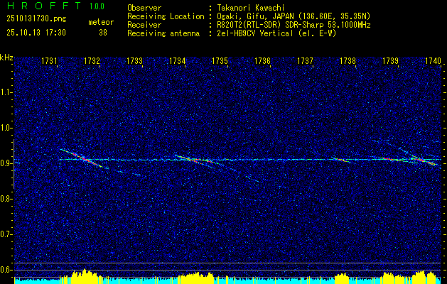
Task: Select location Ogaki, Gifu, JAPAN coordinates
Action: (x=293, y=16)
